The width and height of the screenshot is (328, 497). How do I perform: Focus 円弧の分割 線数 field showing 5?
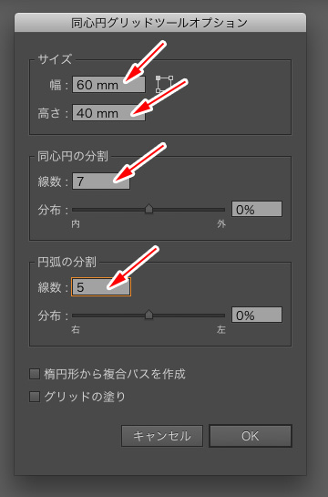click(101, 287)
